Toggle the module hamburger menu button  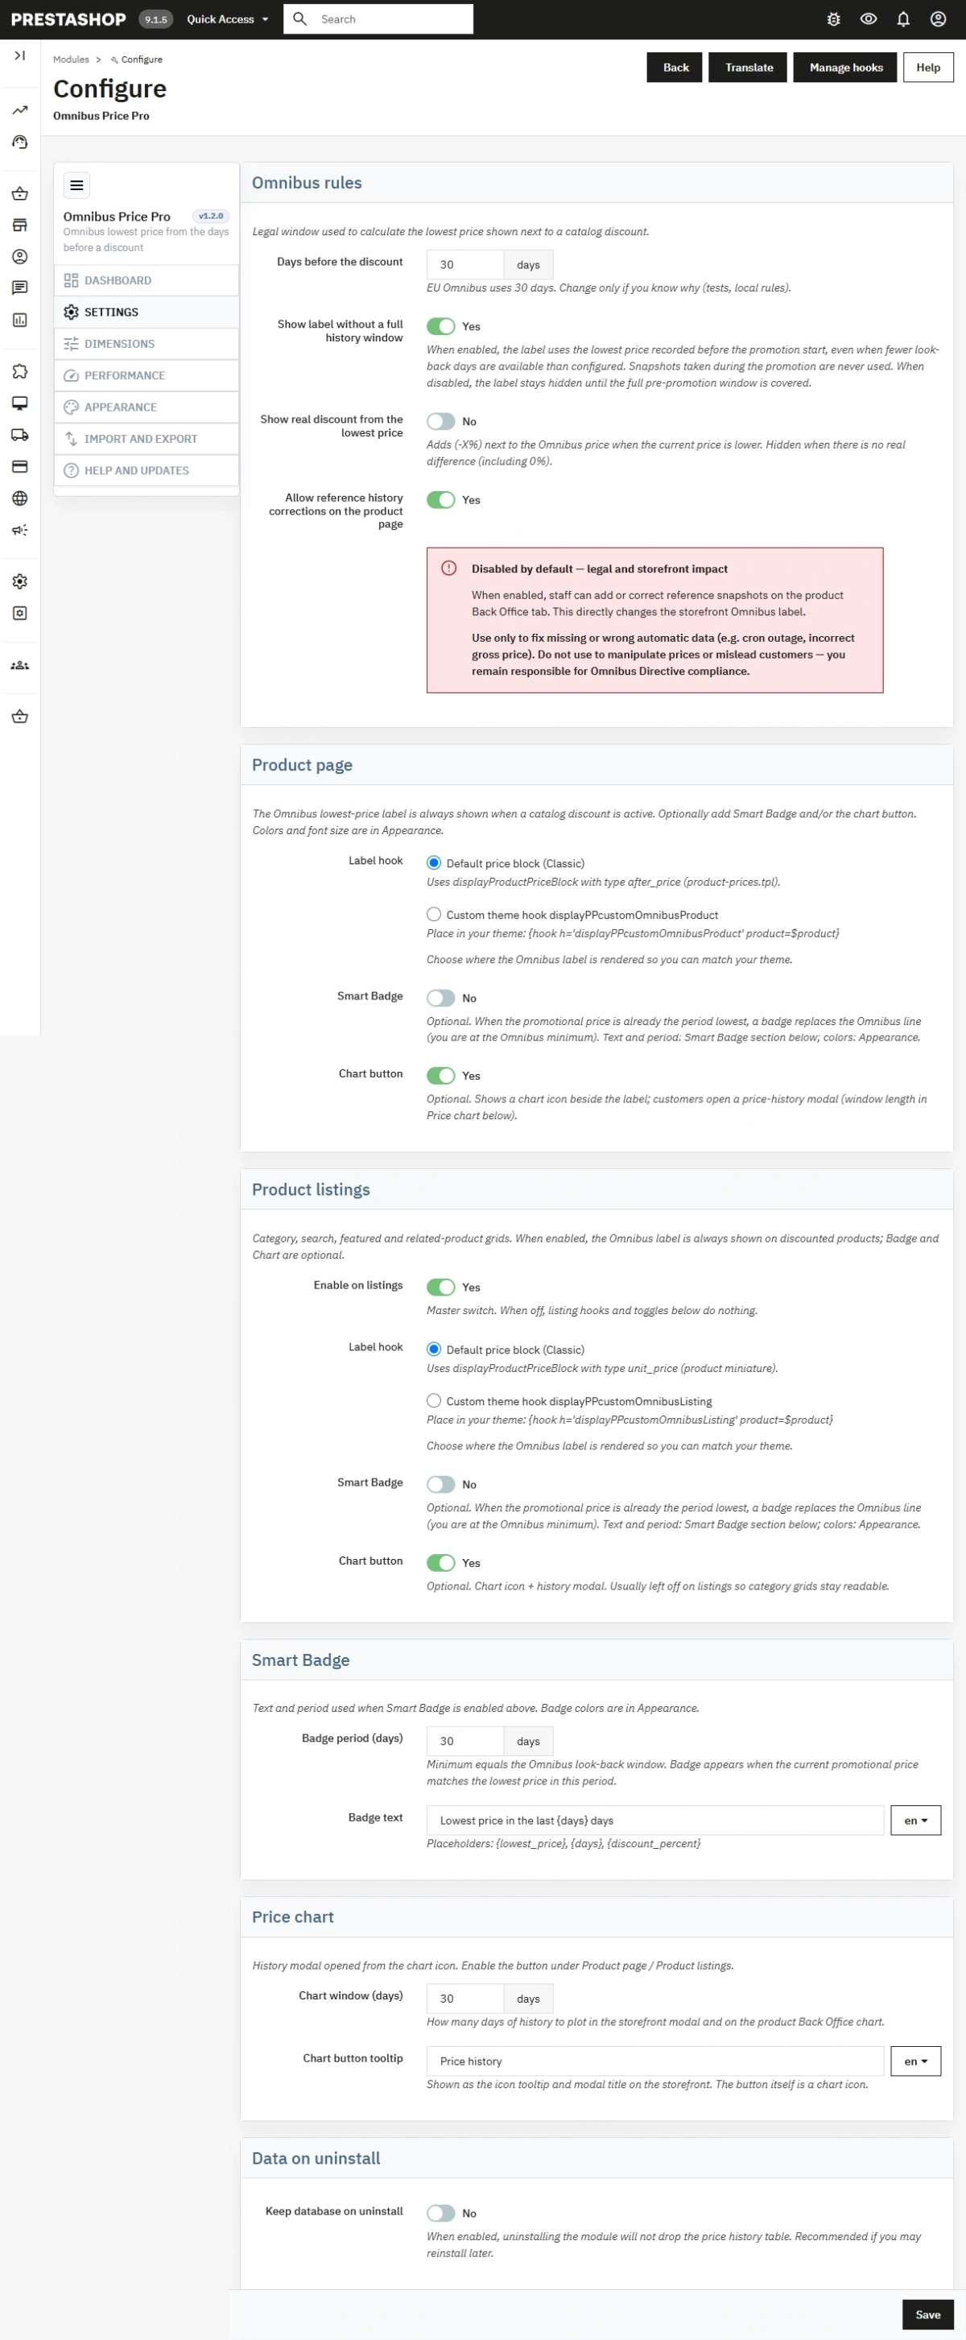tap(76, 185)
